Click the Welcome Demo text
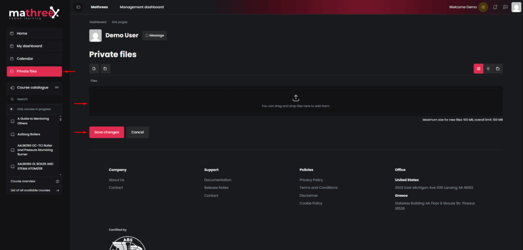Image resolution: width=523 pixels, height=250 pixels. coord(463,7)
